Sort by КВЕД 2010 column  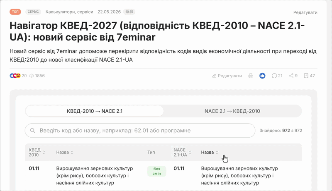tap(37, 152)
